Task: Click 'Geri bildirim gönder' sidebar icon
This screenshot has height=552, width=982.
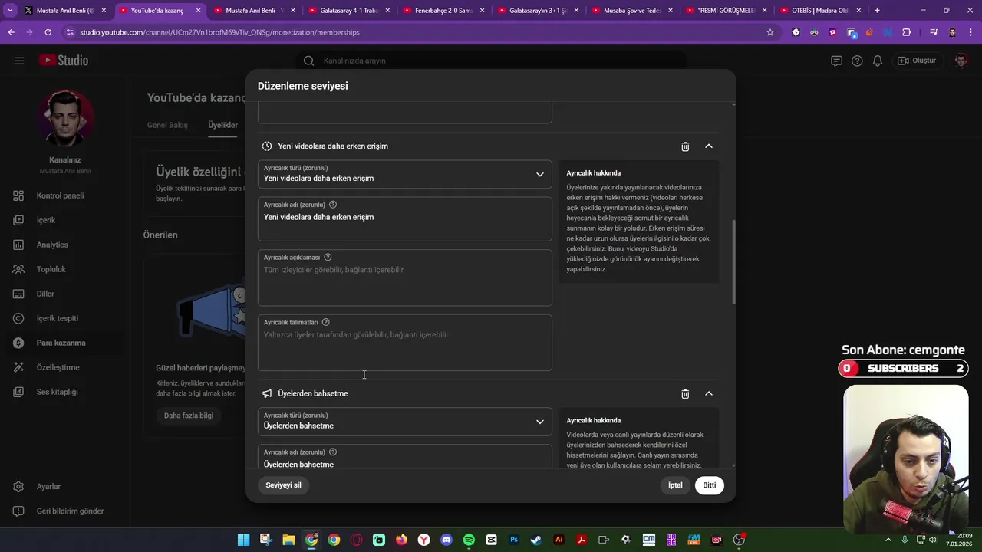Action: pos(19,511)
